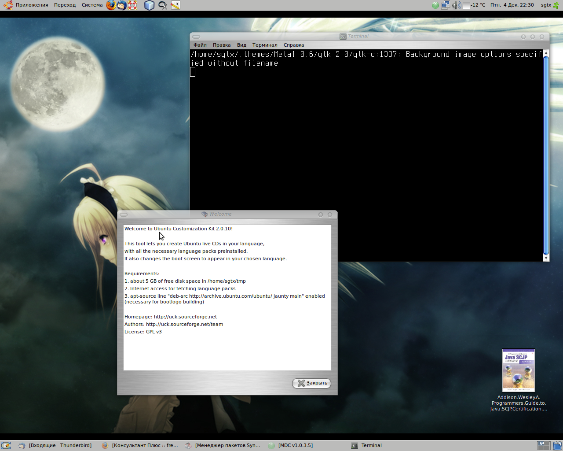Open the Правка menu in Terminal
The width and height of the screenshot is (563, 451).
(222, 45)
